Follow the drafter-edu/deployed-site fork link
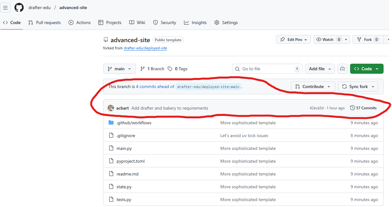This screenshot has height=207, width=392. [x=145, y=48]
